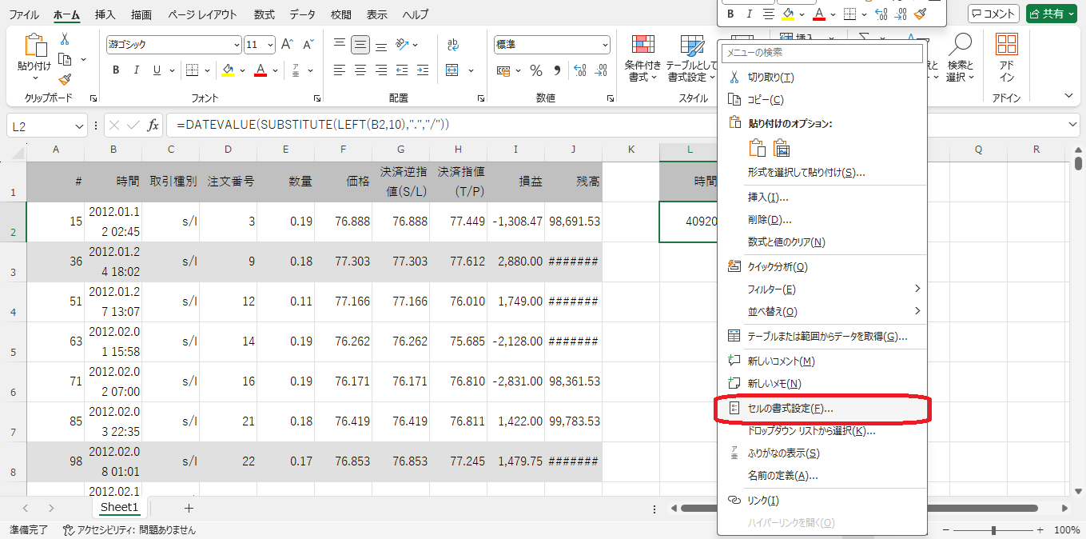Switch to the 挿入 ribbon tab
This screenshot has height=539, width=1086.
(x=105, y=14)
